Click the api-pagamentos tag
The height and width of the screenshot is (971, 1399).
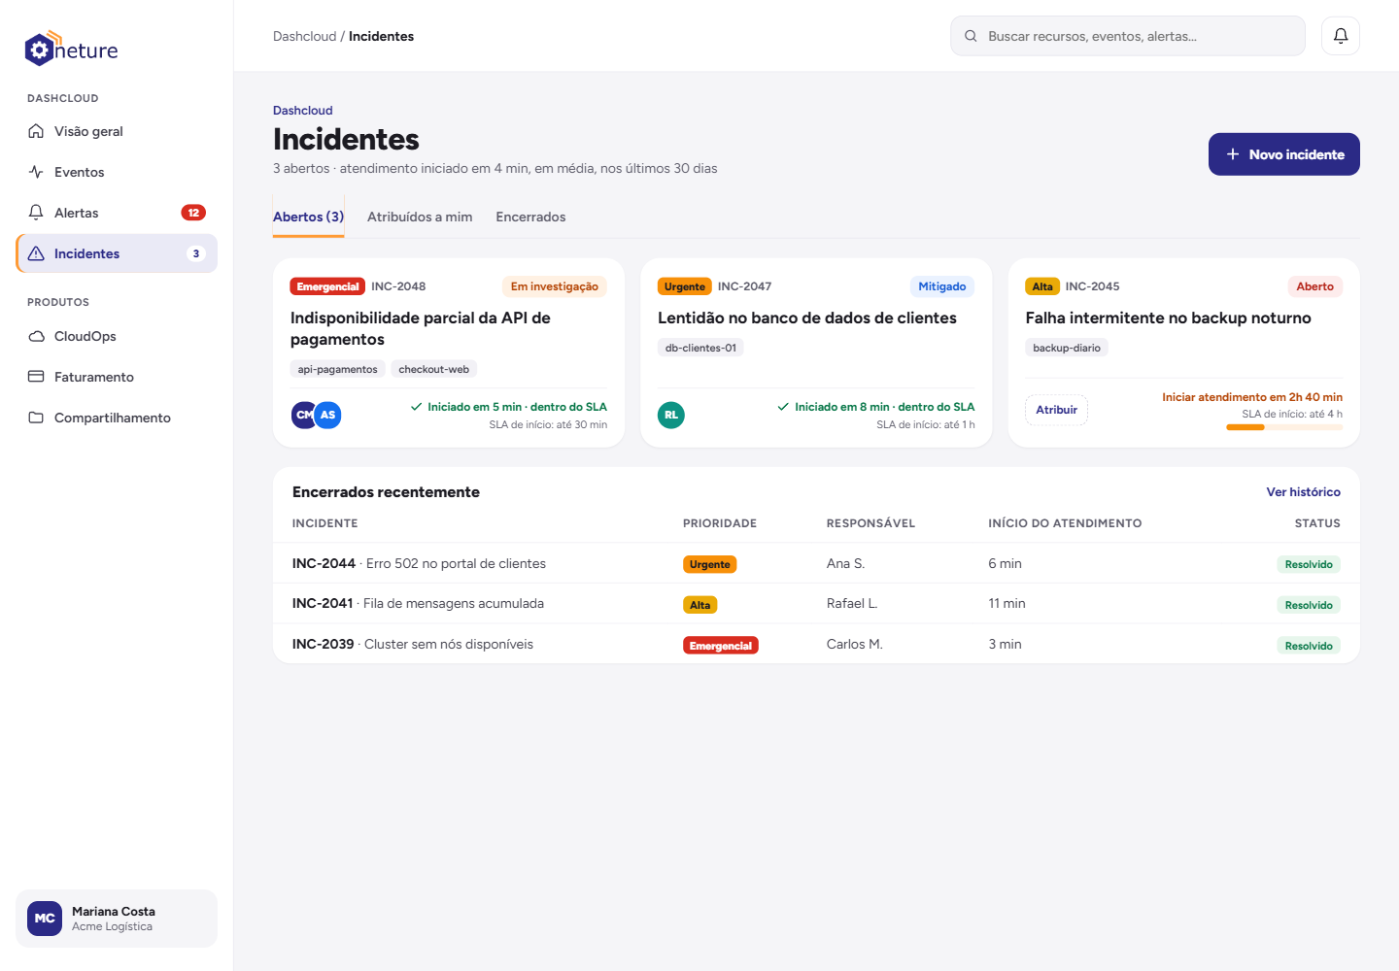coord(337,369)
